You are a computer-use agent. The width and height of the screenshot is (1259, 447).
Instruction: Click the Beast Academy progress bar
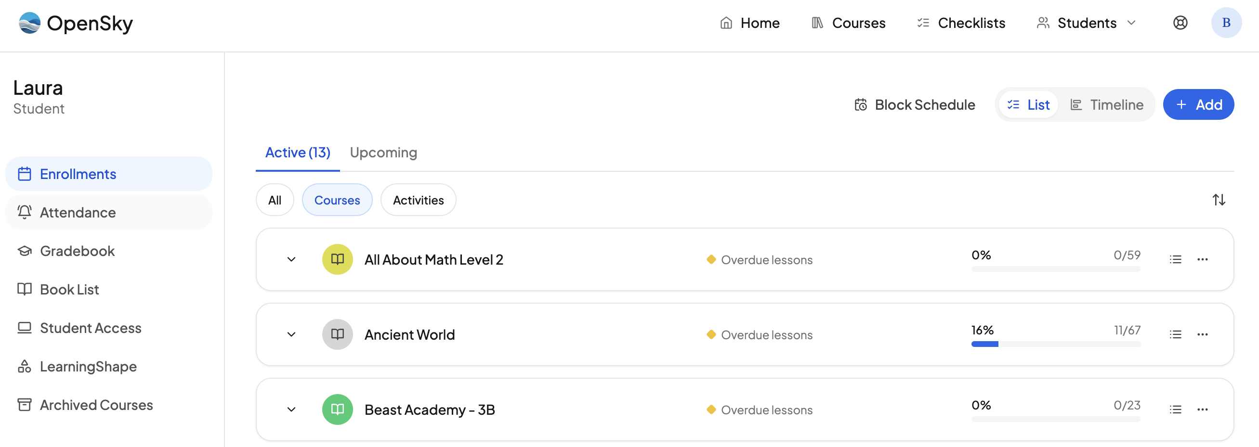coord(1056,419)
